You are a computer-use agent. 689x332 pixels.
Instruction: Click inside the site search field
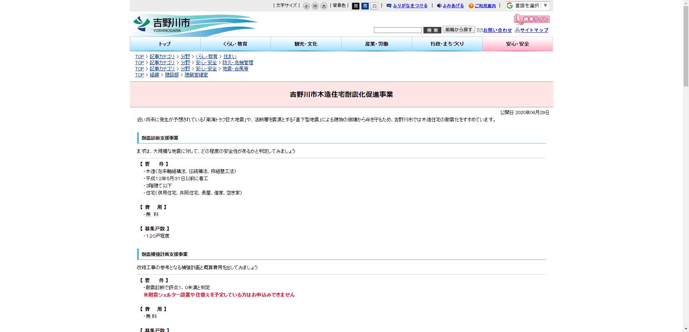pyautogui.click(x=398, y=30)
